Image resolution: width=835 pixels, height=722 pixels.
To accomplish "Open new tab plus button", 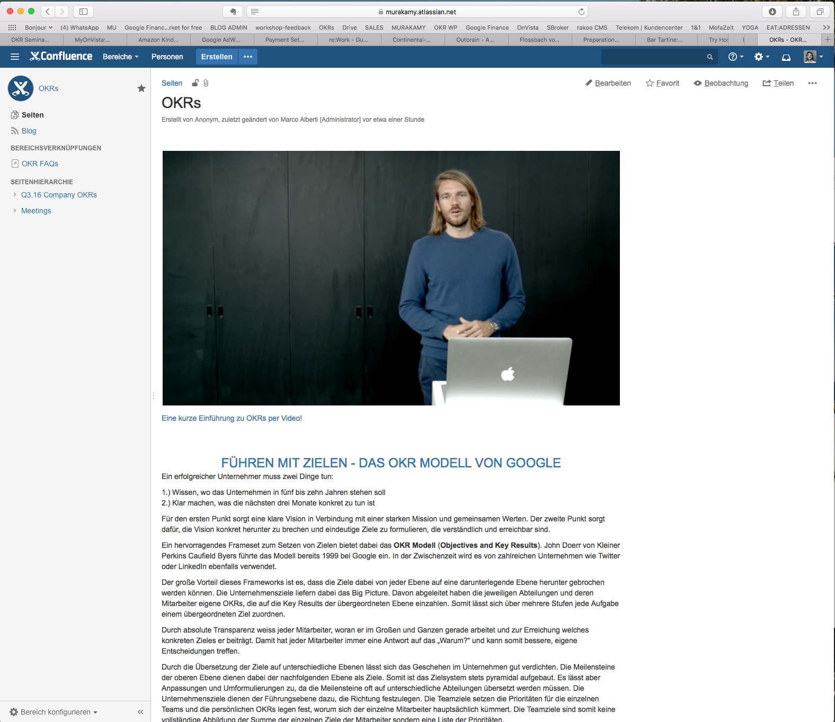I will click(x=828, y=40).
